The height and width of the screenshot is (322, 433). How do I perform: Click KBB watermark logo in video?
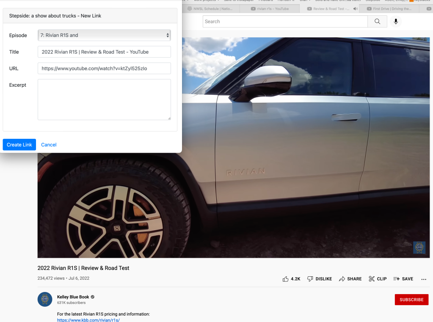(419, 248)
